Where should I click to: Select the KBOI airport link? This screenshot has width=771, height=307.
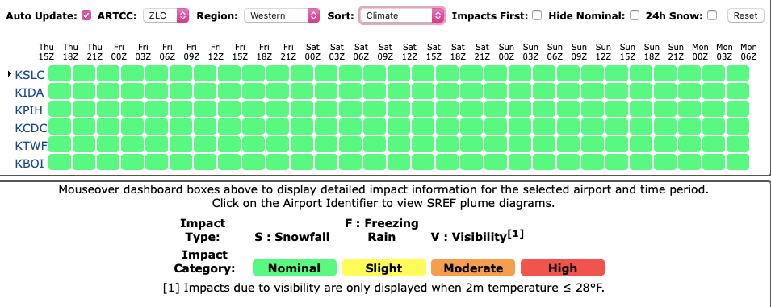[x=30, y=164]
